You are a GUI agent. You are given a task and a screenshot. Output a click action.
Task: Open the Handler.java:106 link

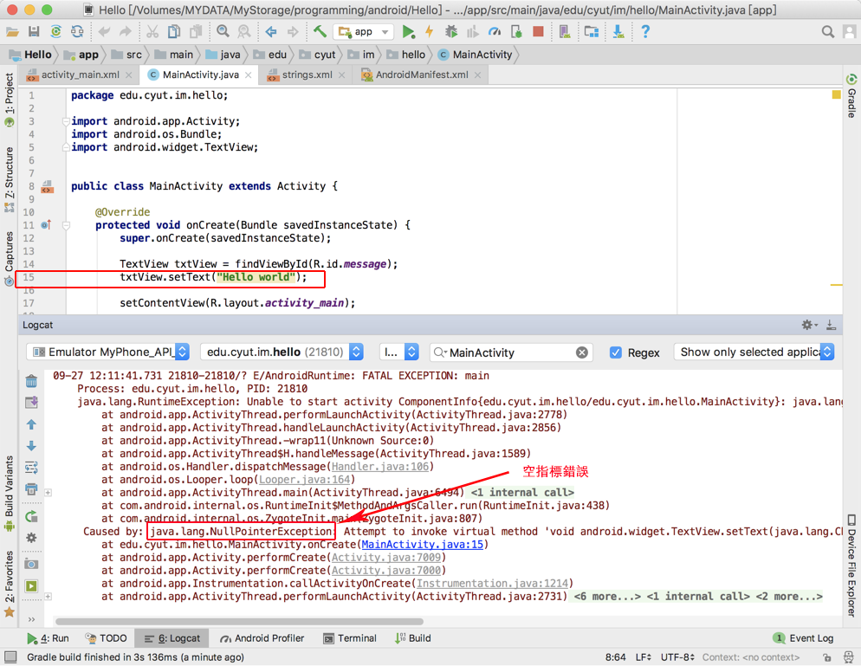[380, 467]
